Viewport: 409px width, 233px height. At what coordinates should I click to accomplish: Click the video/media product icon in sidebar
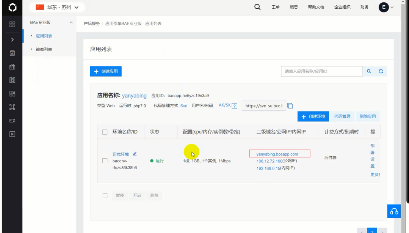(12, 120)
